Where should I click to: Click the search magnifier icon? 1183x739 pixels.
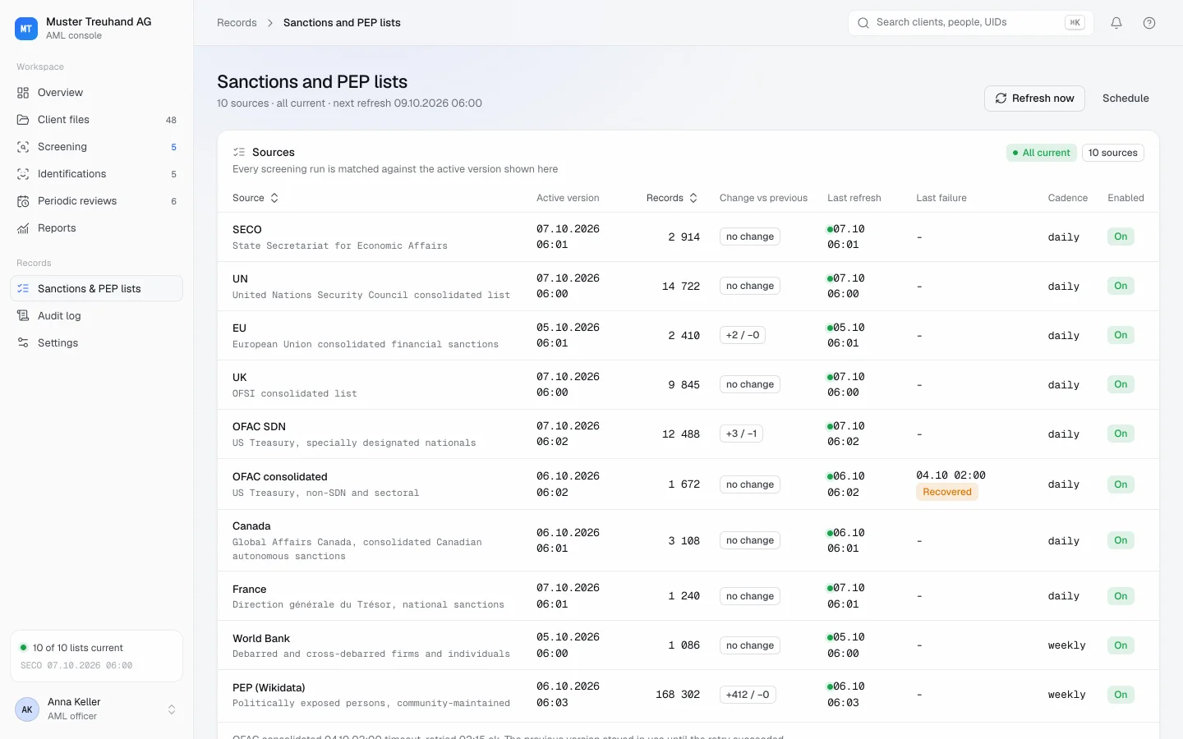coord(863,23)
